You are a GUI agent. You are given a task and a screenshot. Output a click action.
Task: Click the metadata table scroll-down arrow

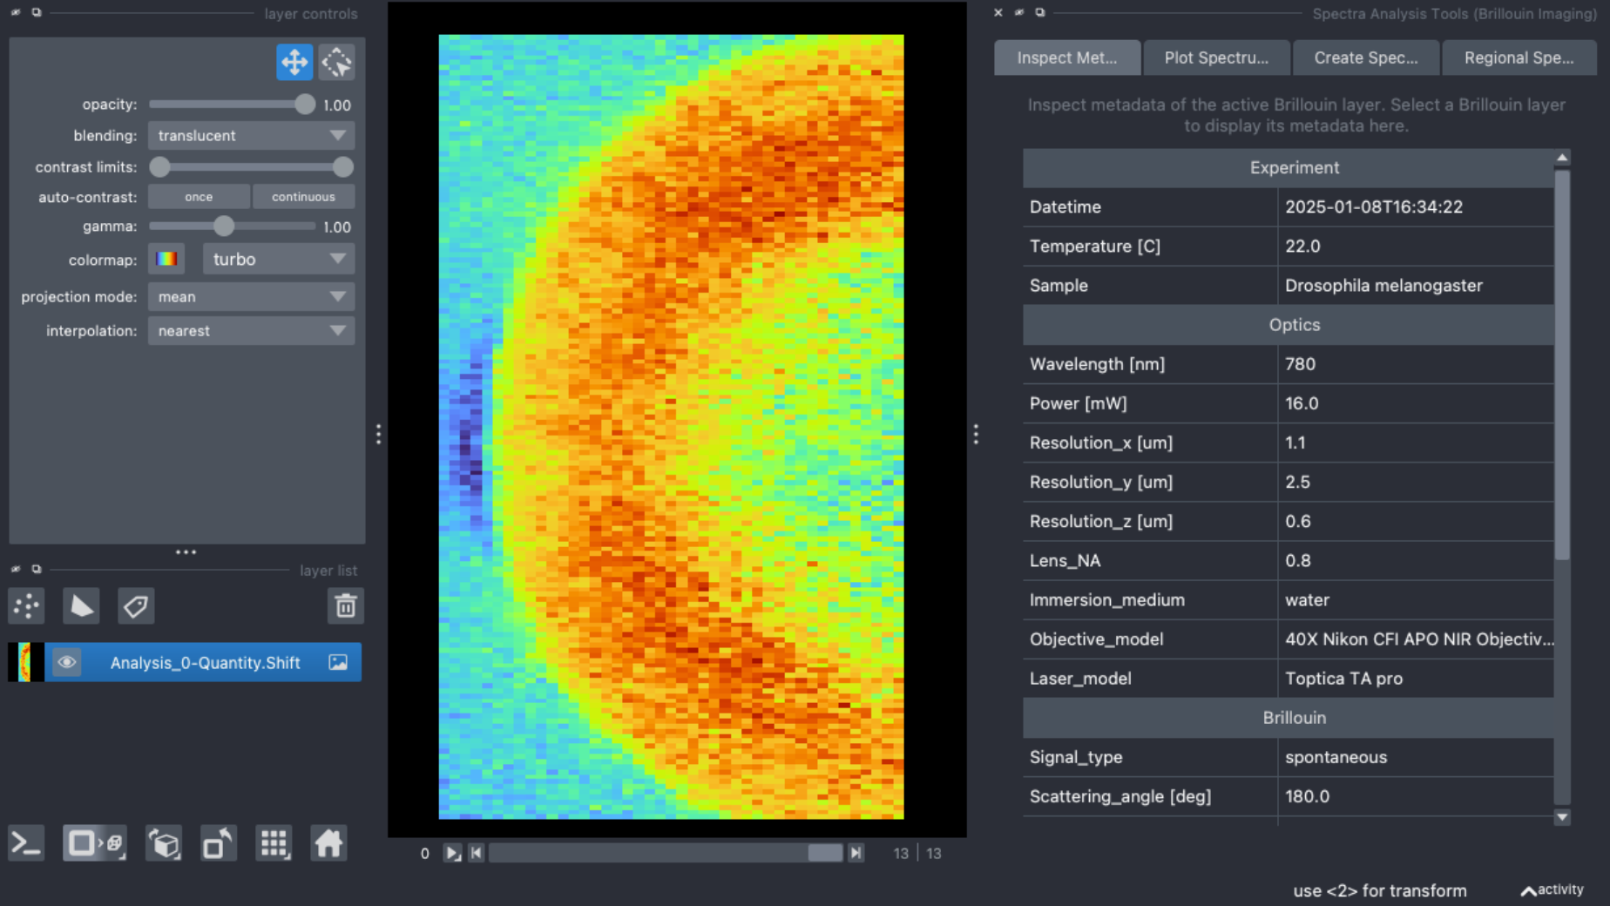pos(1562,817)
